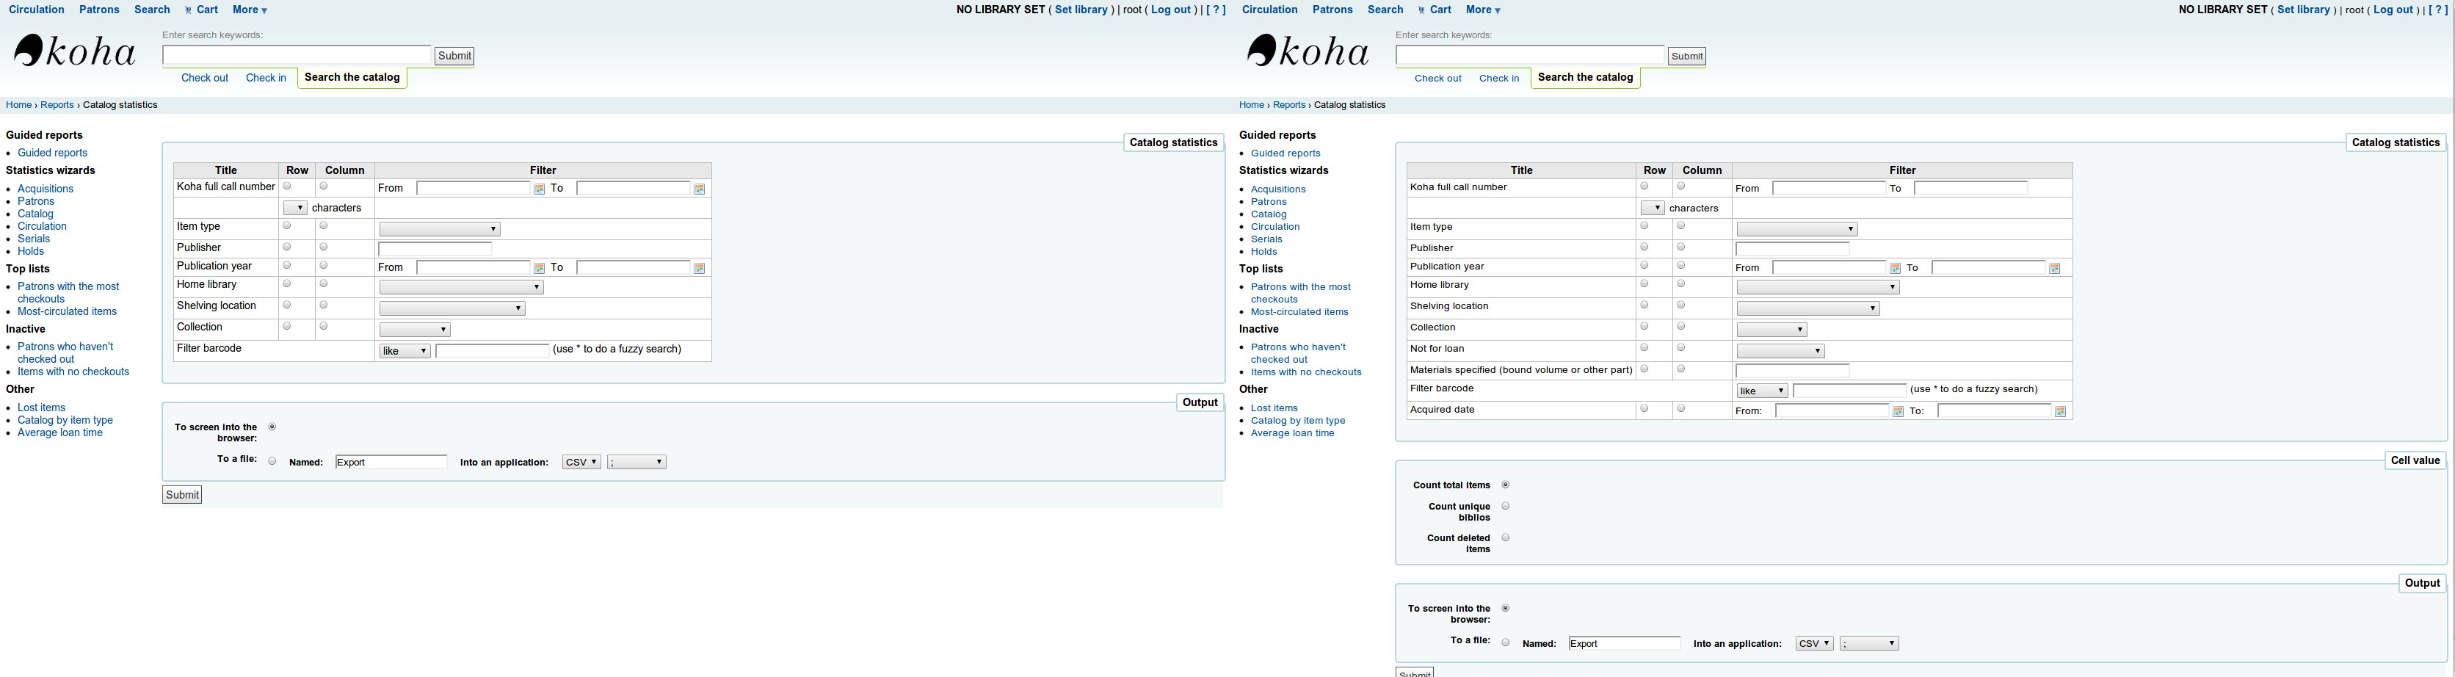Viewport: 2455px width, 677px height.
Task: Select the Count deleted items option
Action: (x=1506, y=537)
